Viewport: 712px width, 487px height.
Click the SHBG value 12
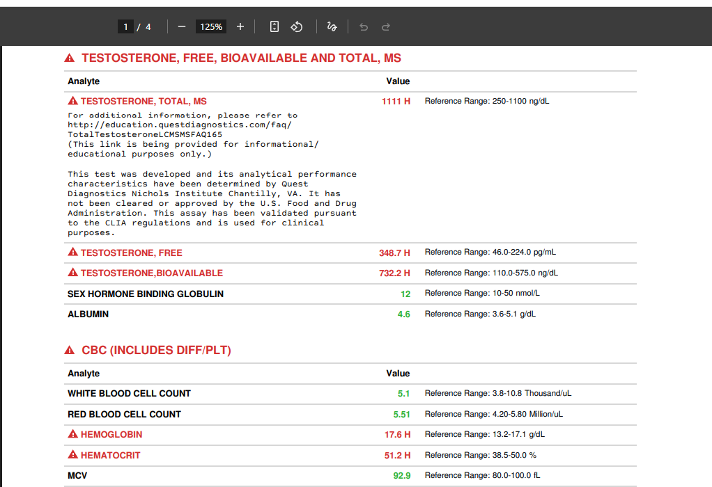405,294
